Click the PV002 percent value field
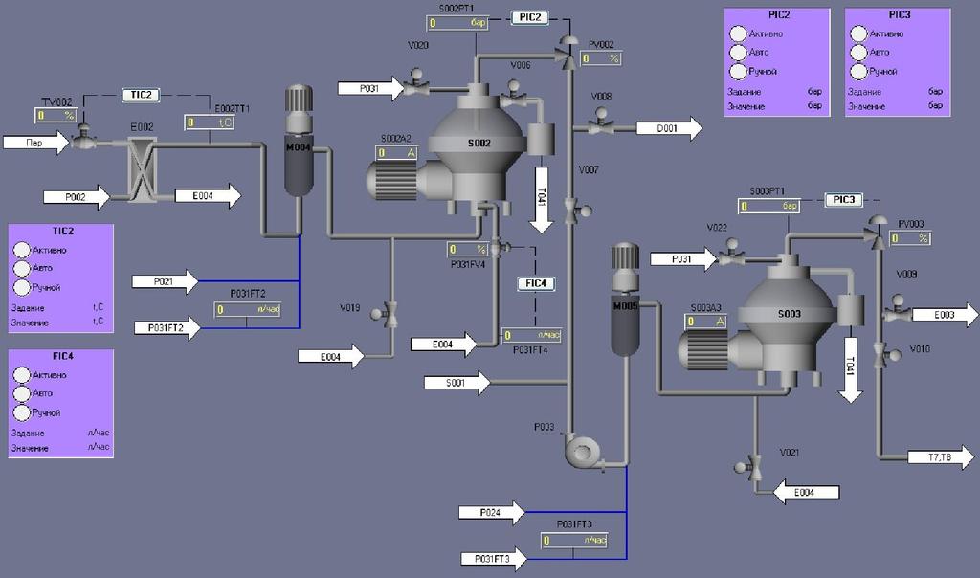The height and width of the screenshot is (578, 980). click(600, 58)
